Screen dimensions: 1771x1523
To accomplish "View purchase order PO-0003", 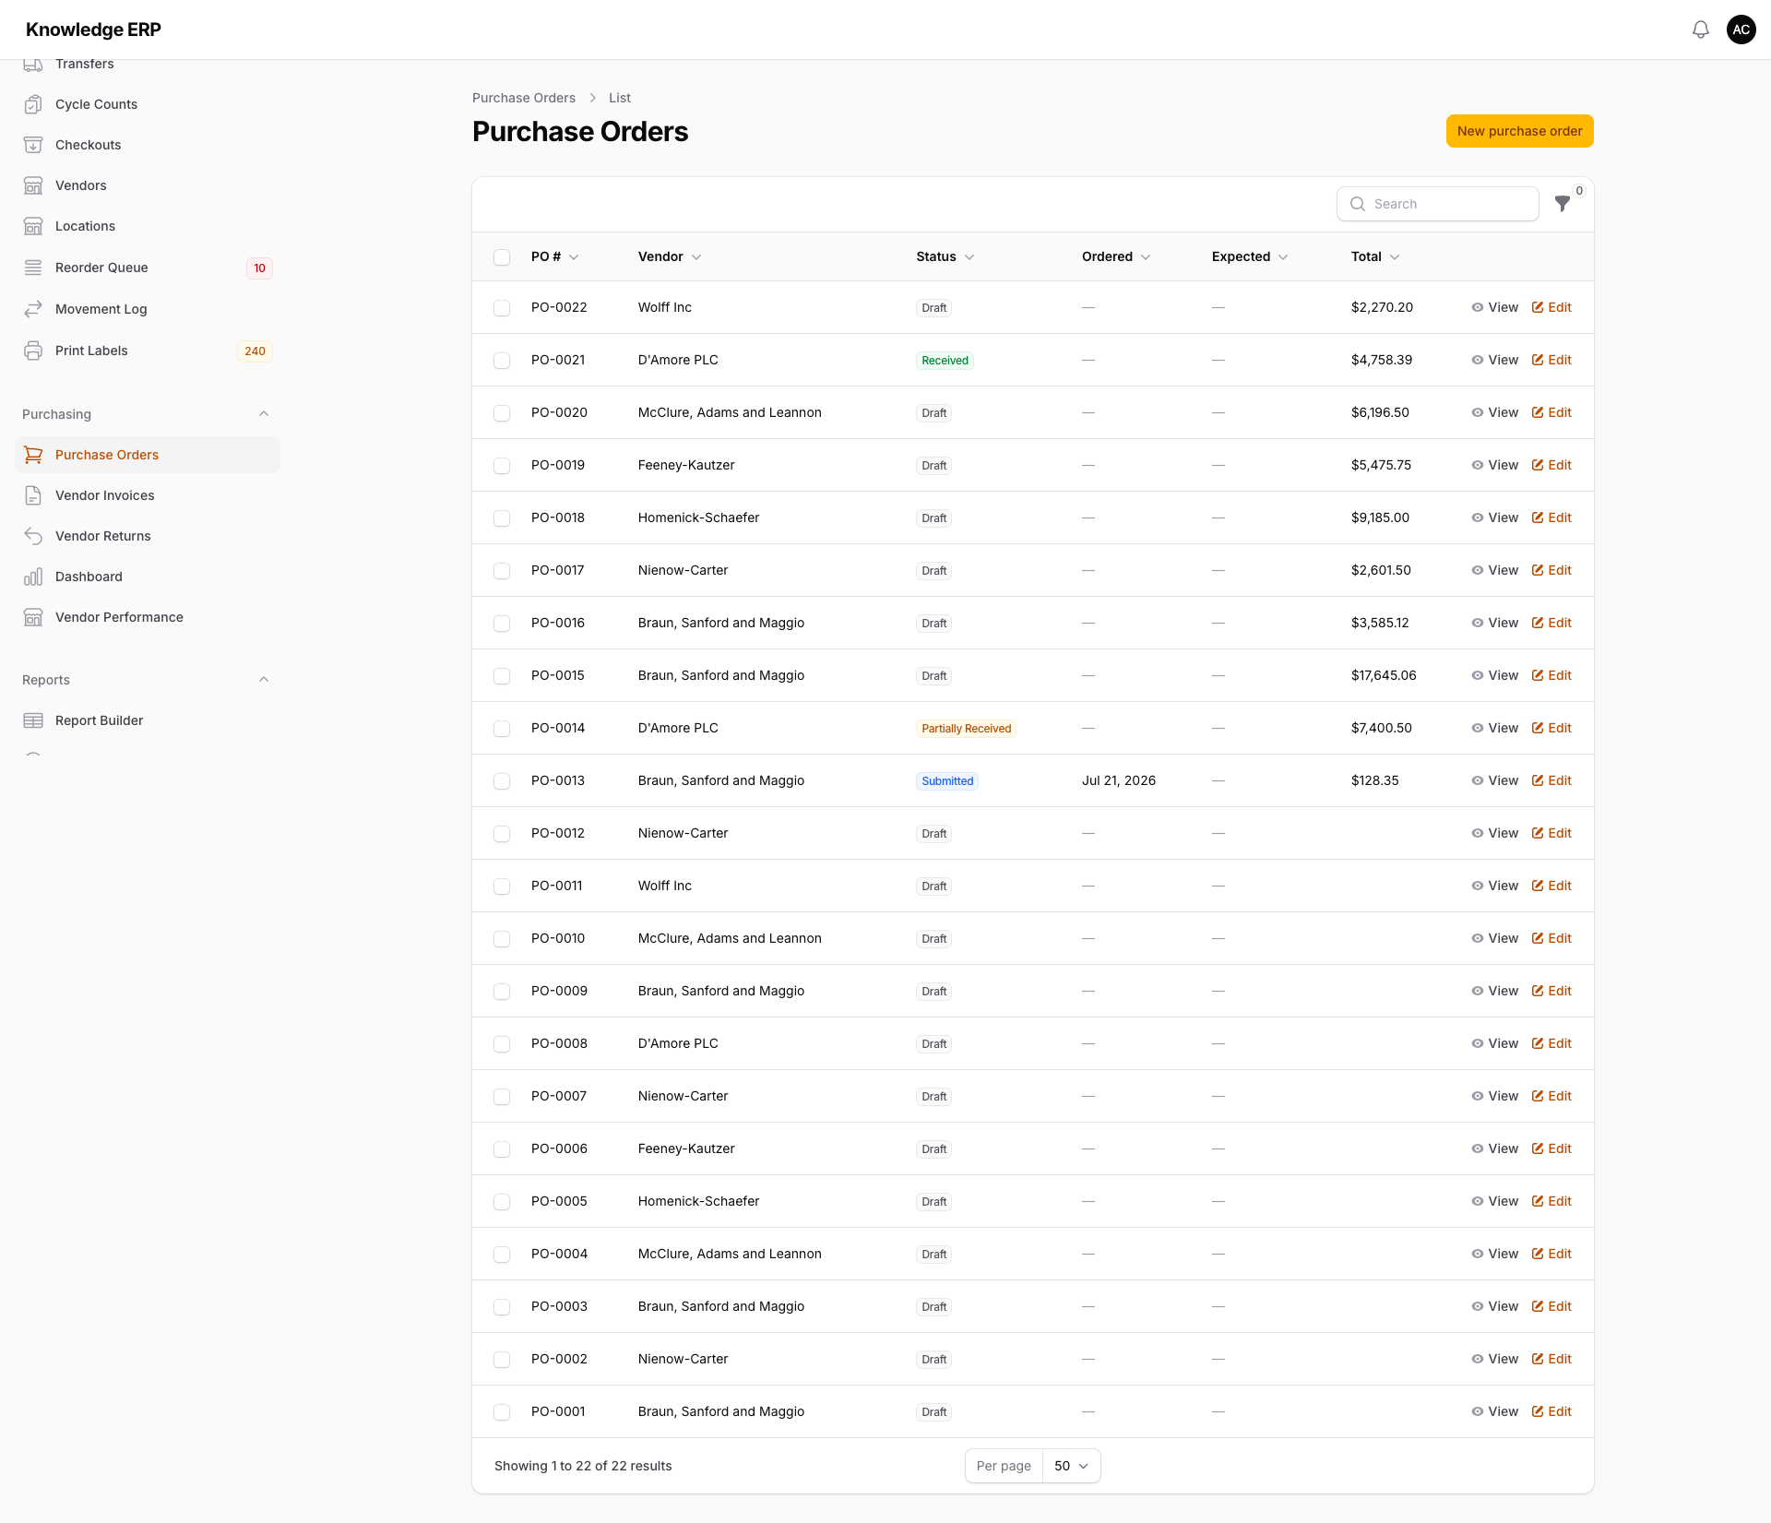I will click(x=1494, y=1306).
